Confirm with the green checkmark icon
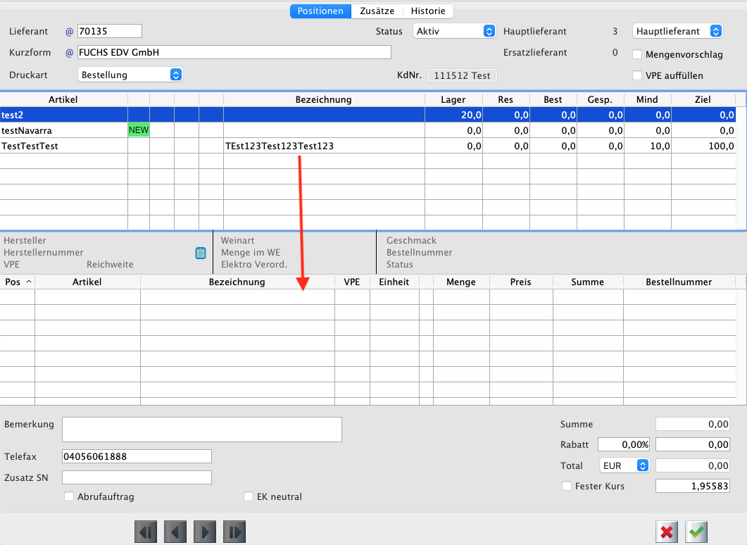Viewport: 747px width, 545px height. coord(696,532)
